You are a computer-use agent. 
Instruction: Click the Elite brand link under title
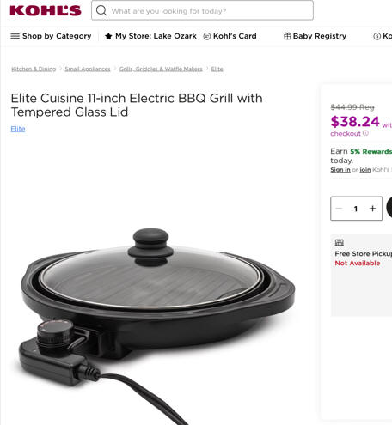click(x=18, y=129)
